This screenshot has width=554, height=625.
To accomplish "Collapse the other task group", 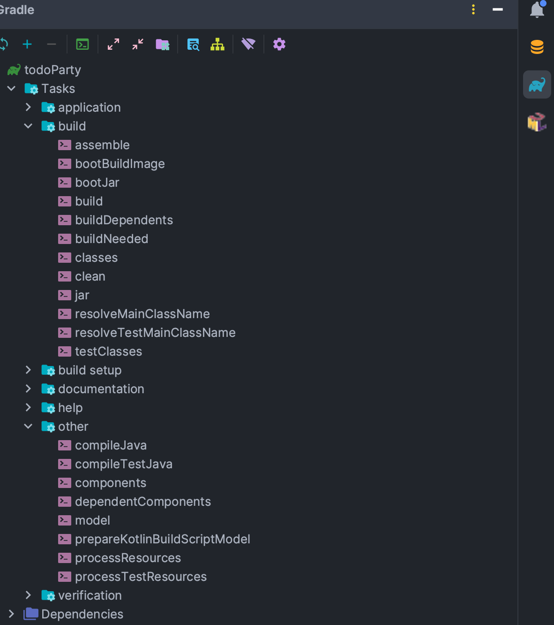I will tap(28, 427).
